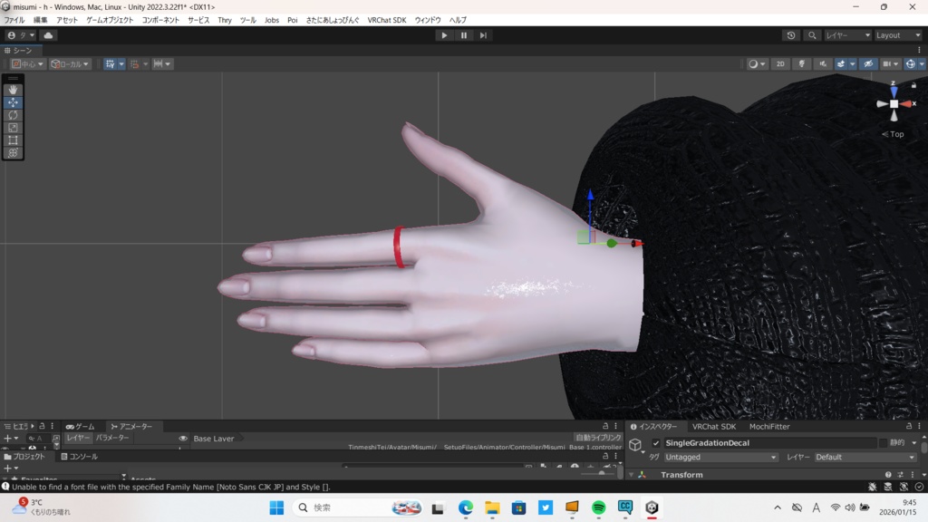
Task: Open the account dropdown in the toolbar
Action: click(20, 35)
